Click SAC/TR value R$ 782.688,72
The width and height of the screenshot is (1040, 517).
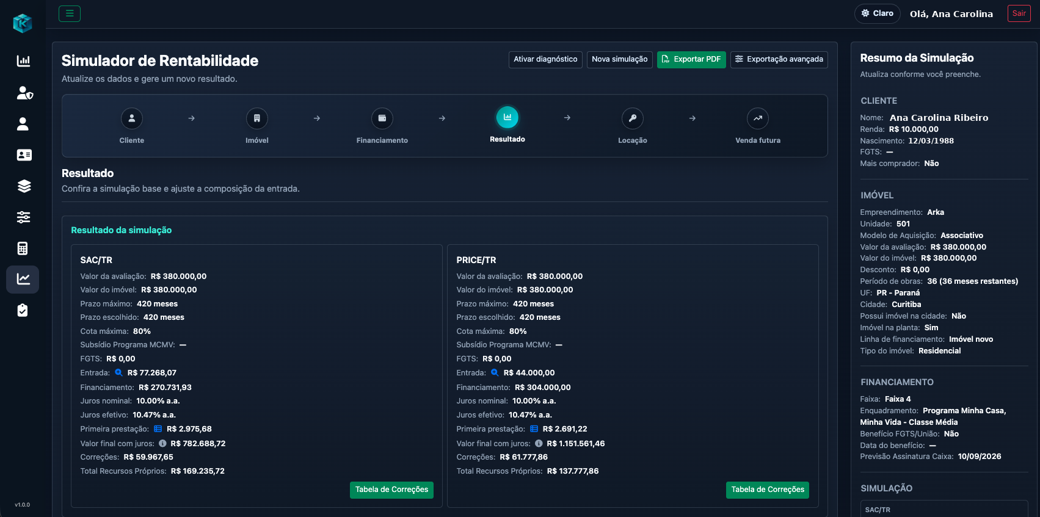click(198, 444)
